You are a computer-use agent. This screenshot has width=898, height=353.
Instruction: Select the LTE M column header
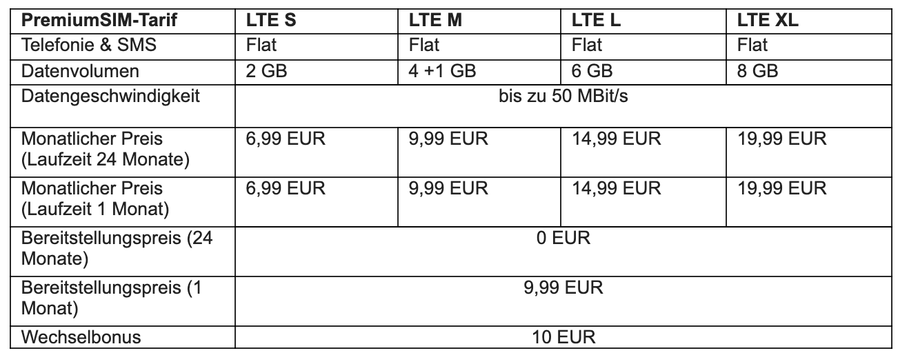pyautogui.click(x=435, y=20)
